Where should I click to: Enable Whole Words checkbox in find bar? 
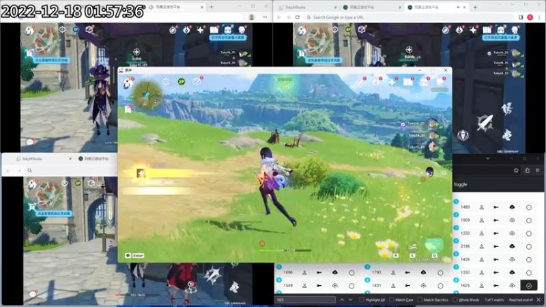click(455, 299)
